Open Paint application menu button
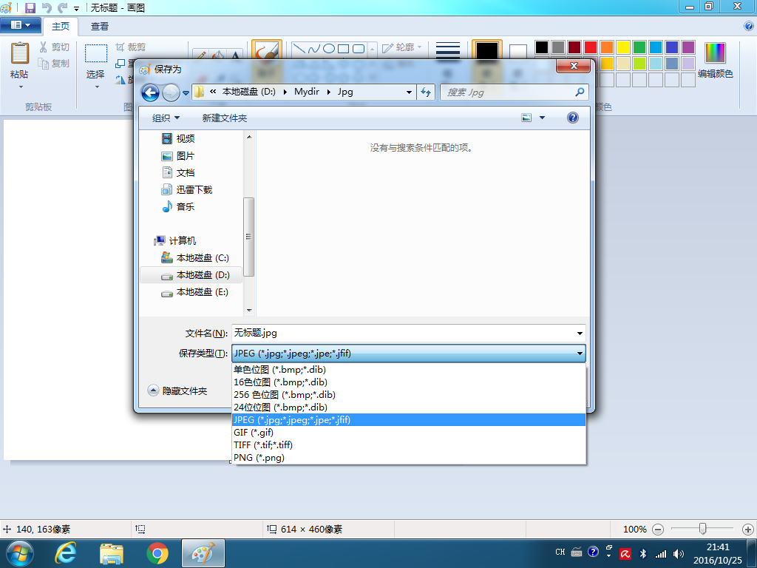 pos(20,25)
